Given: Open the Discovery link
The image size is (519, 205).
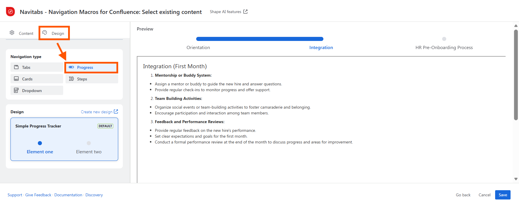Looking at the screenshot, I should pos(94,195).
